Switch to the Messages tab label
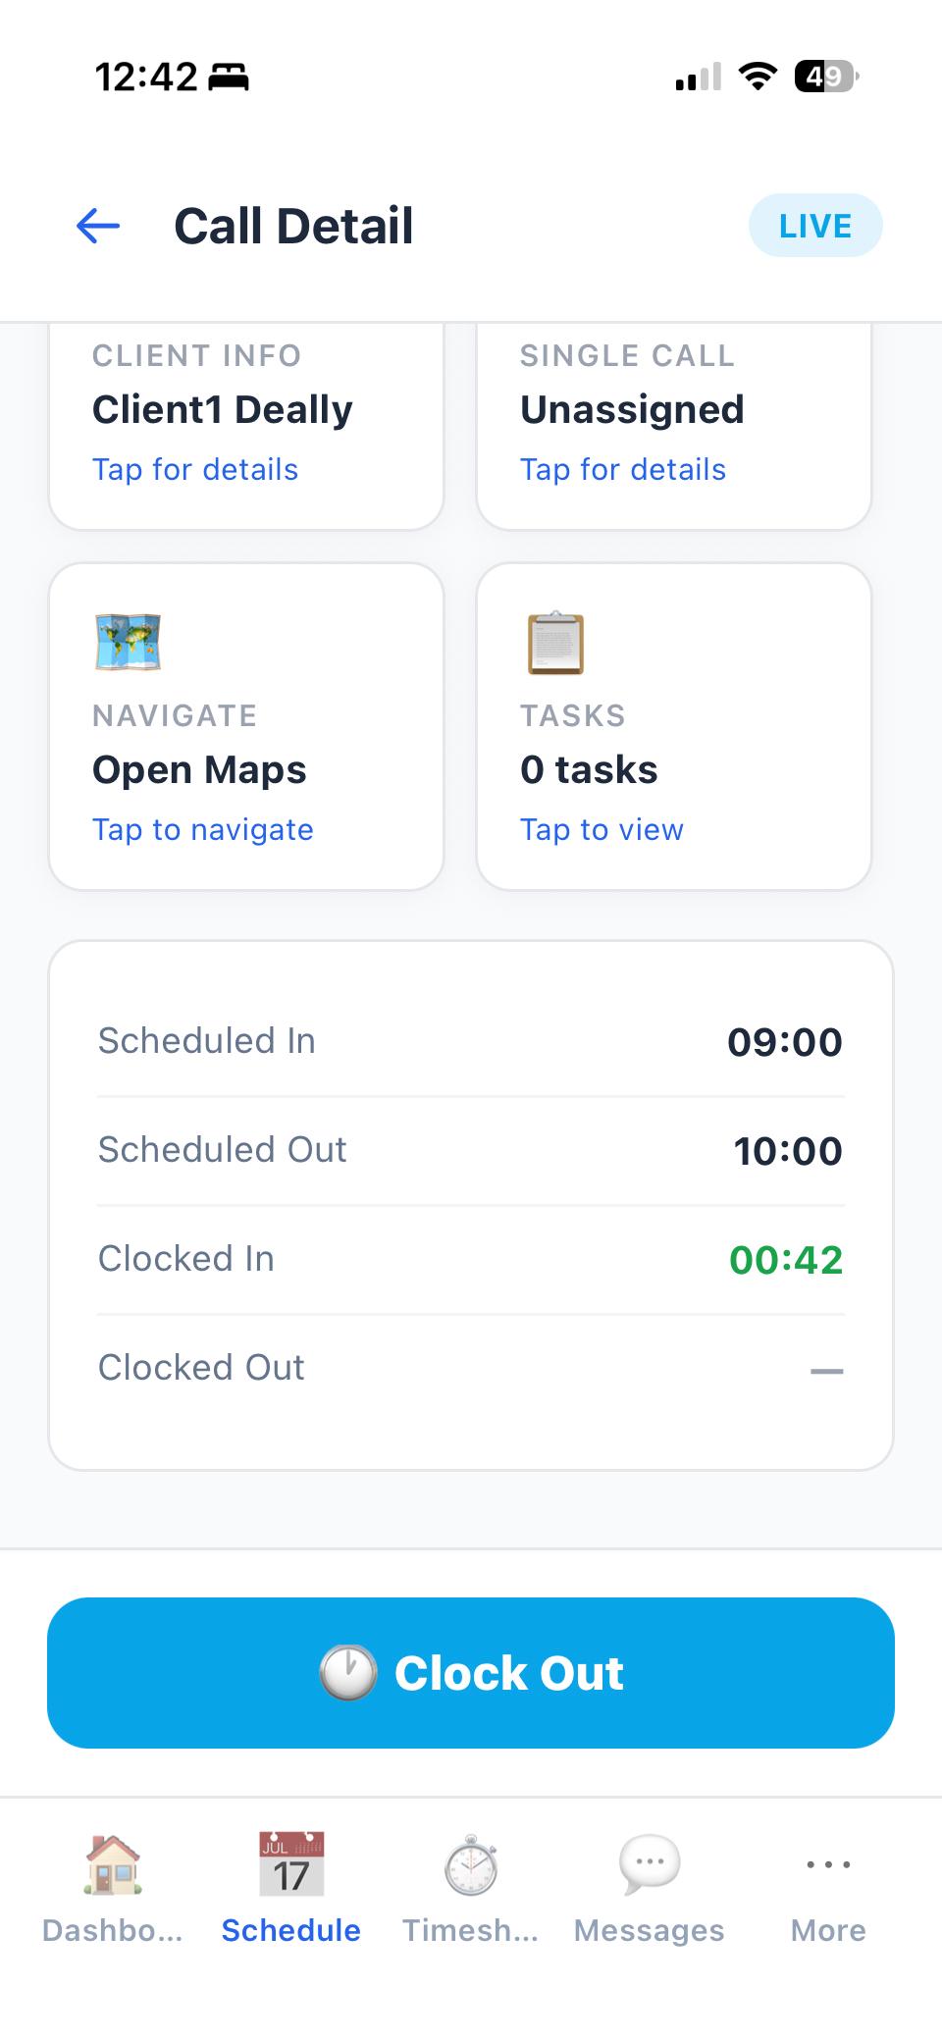This screenshot has height=2040, width=942. (650, 1931)
